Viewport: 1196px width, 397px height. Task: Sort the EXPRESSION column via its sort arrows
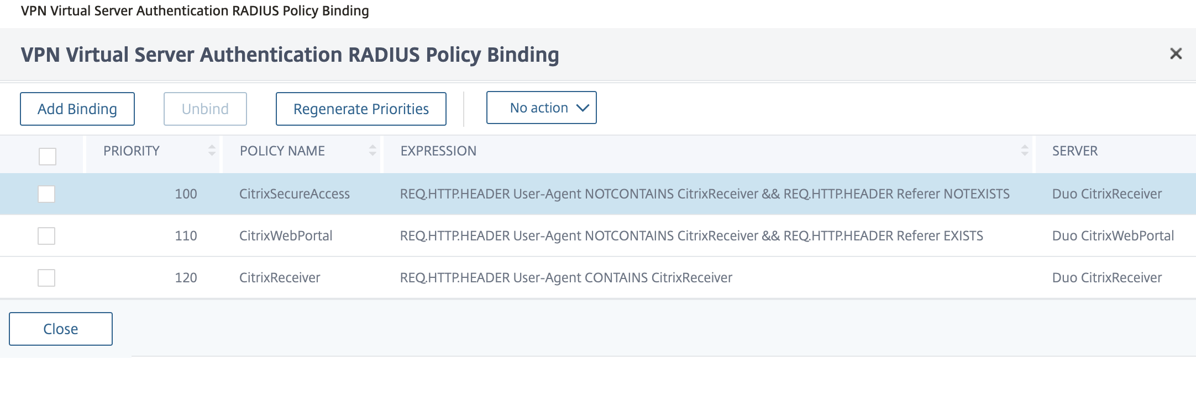[1025, 151]
